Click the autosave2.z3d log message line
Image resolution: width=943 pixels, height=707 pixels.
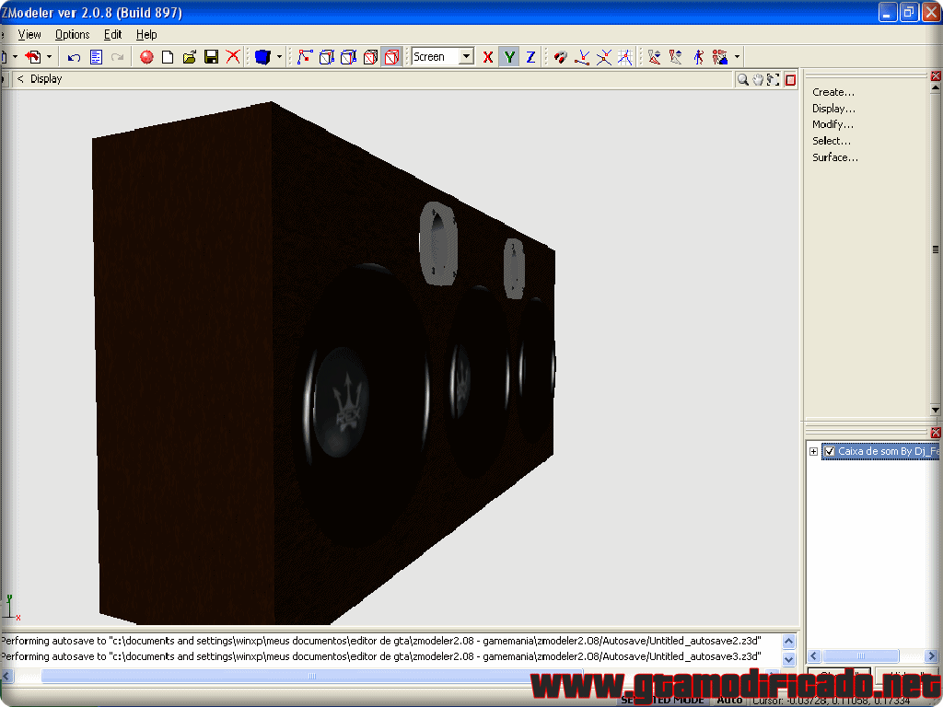[x=381, y=641]
